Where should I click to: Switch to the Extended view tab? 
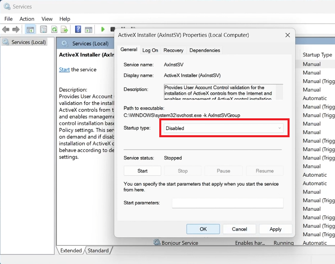click(71, 250)
